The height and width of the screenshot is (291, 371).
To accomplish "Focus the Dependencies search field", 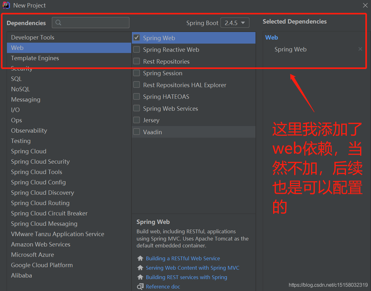I will point(91,23).
